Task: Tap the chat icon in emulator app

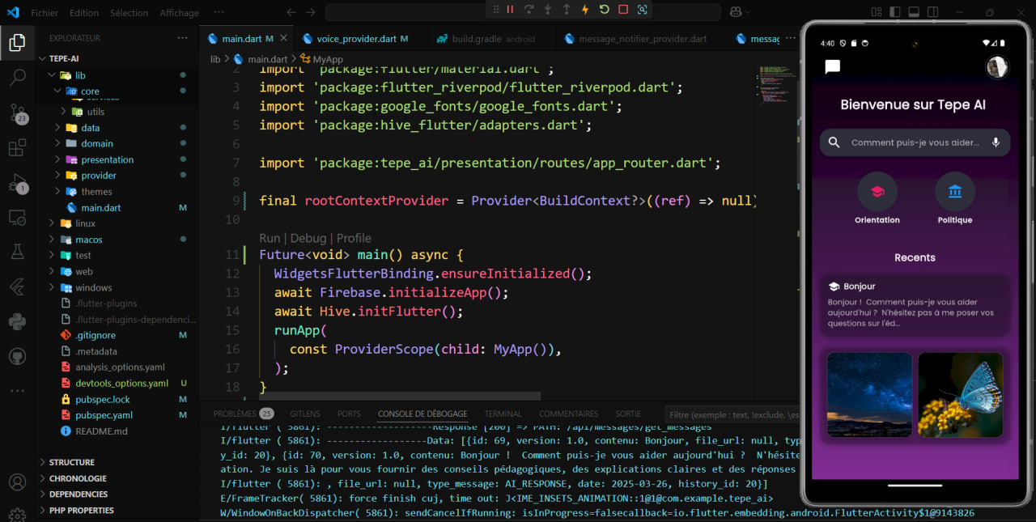Action: (832, 67)
